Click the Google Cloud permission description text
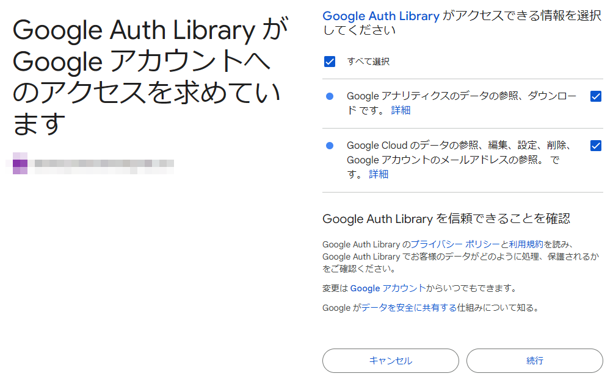Image resolution: width=613 pixels, height=379 pixels. click(x=458, y=146)
